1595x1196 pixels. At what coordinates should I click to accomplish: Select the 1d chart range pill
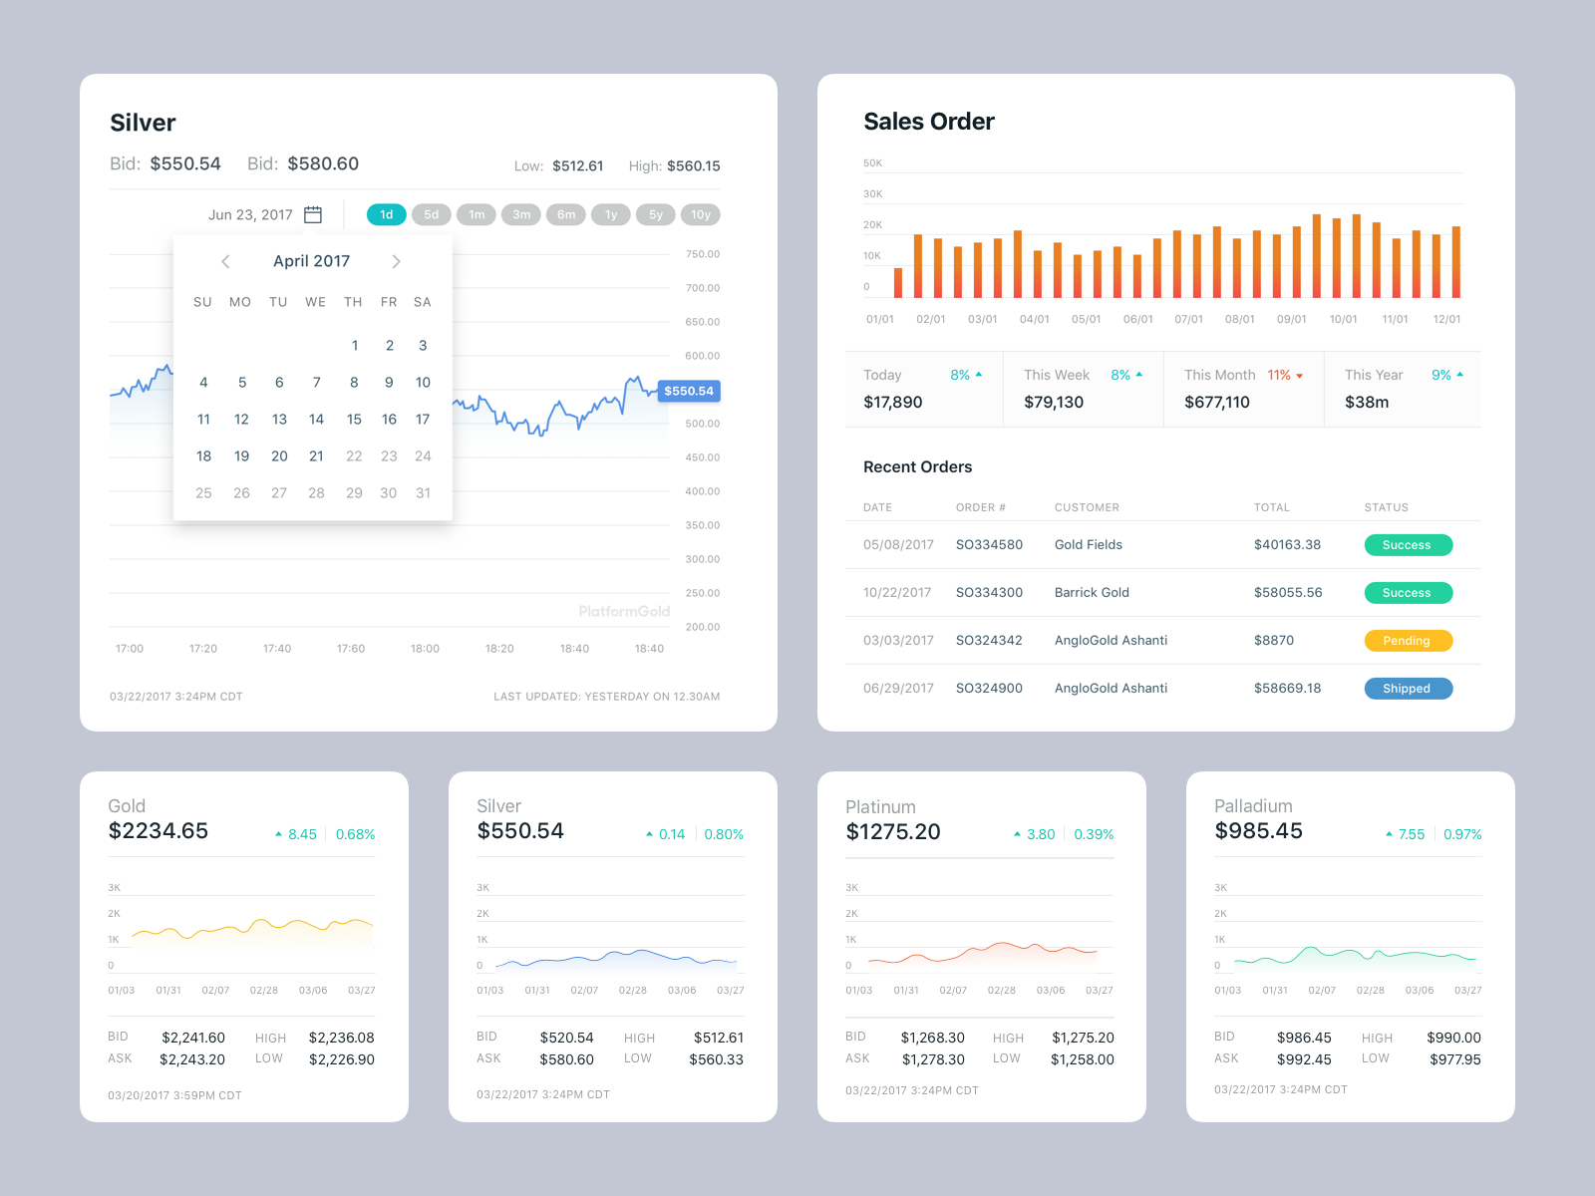(386, 214)
